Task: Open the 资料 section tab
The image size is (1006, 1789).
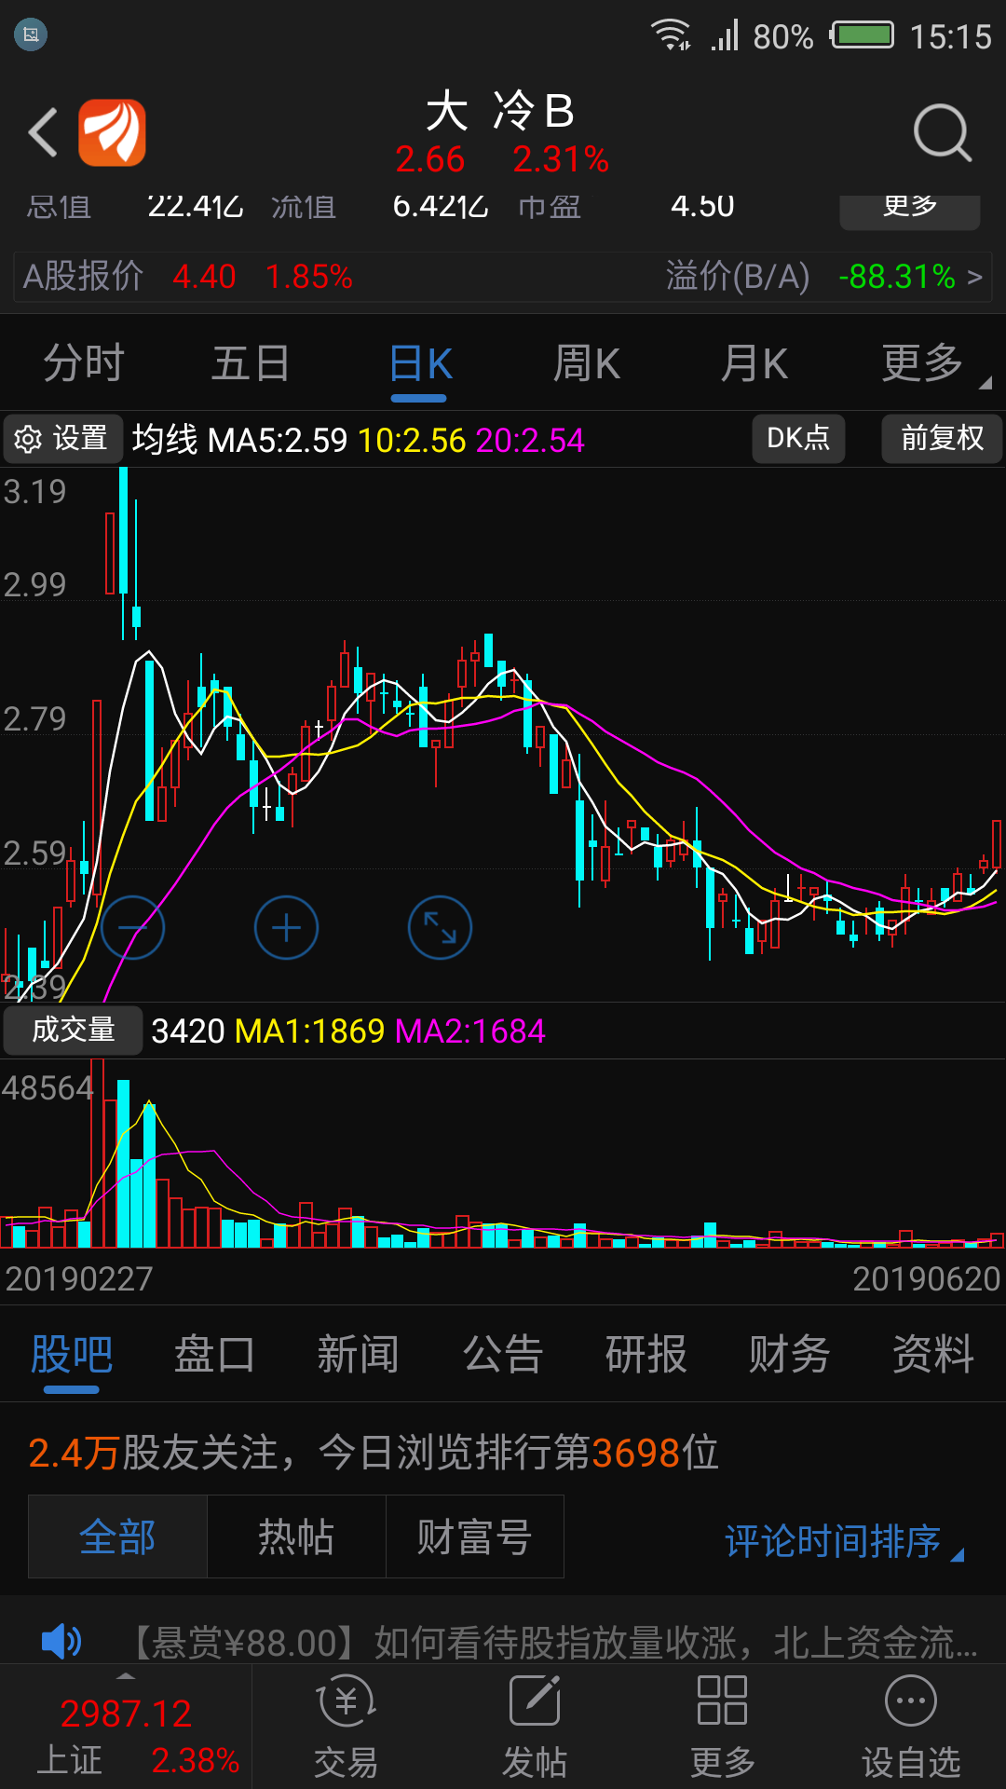Action: (x=933, y=1354)
